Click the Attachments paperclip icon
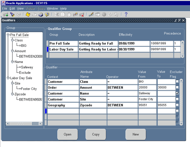 click(110, 15)
